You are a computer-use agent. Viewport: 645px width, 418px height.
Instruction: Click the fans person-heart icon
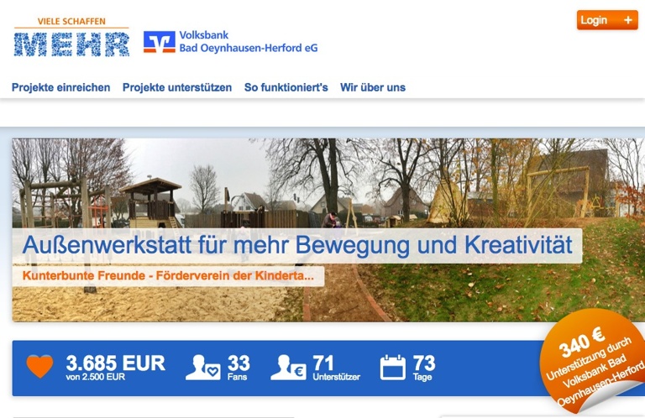click(202, 368)
